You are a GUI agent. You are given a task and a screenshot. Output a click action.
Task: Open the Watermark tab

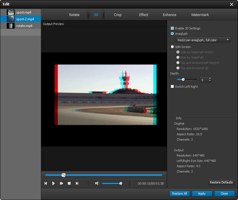click(x=200, y=15)
